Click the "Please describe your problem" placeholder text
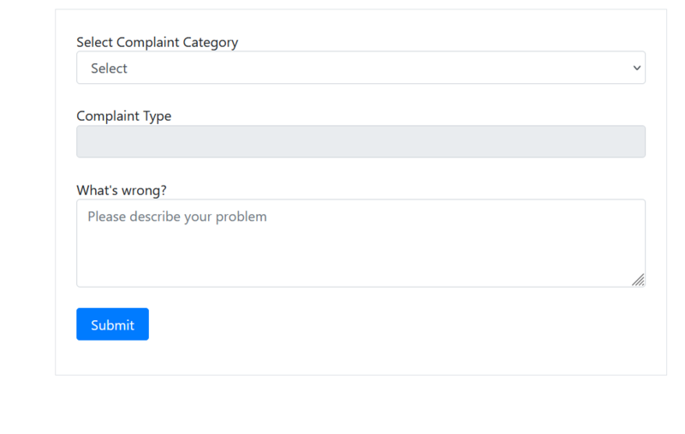 point(177,217)
